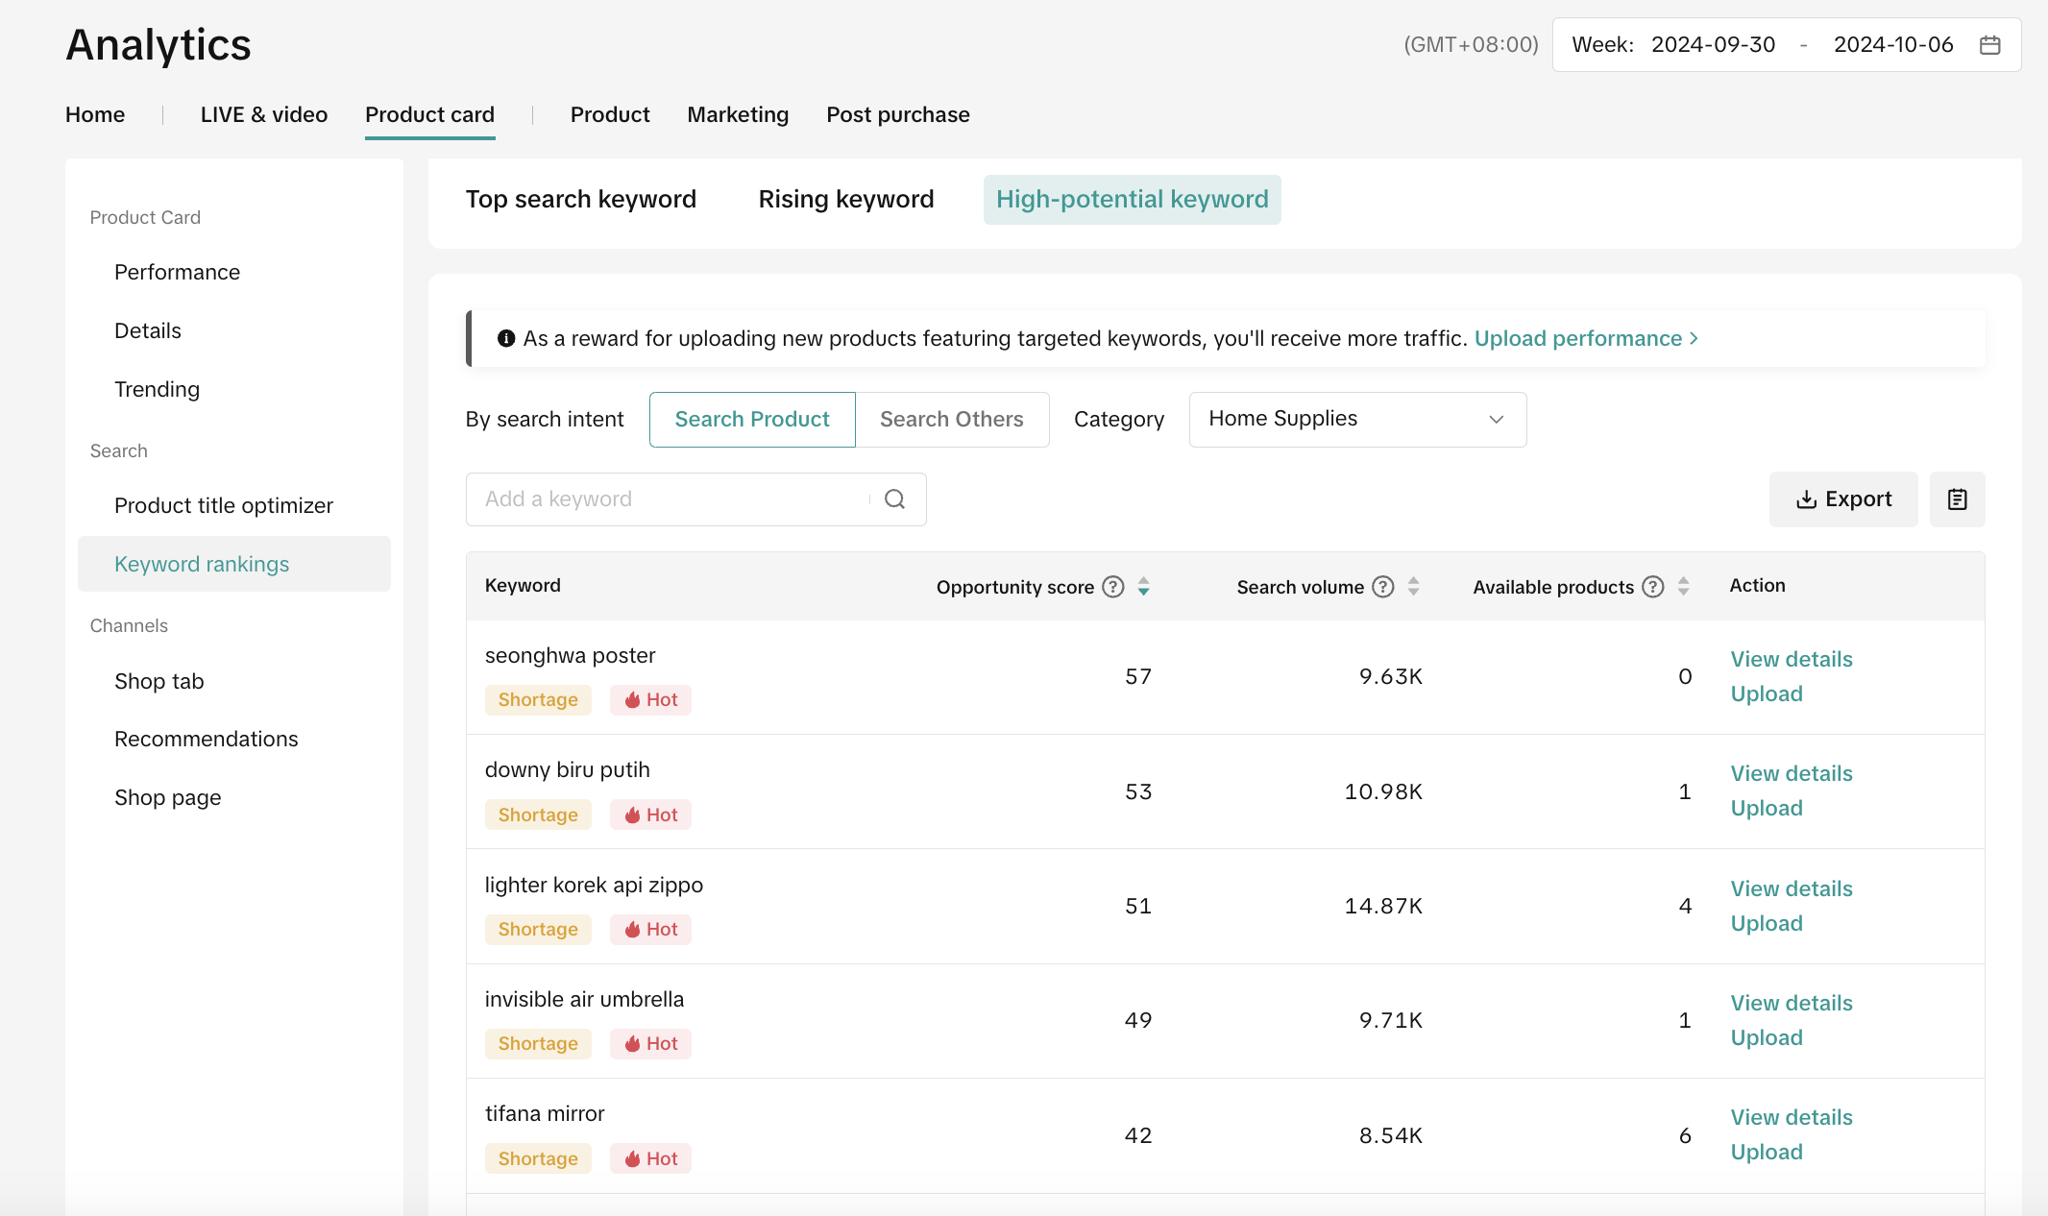Click the keyword search magnifier icon

tap(894, 499)
